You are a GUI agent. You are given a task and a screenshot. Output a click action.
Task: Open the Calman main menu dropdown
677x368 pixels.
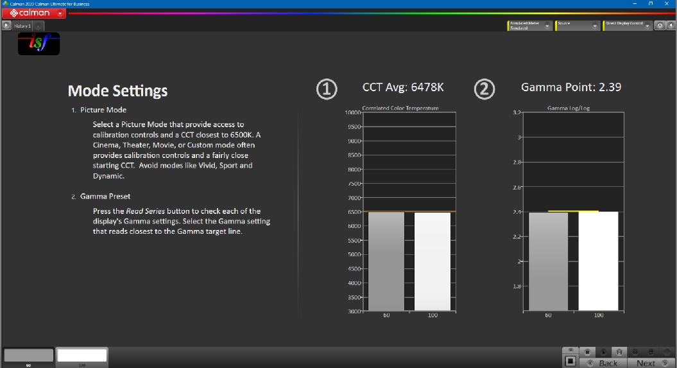pos(60,13)
